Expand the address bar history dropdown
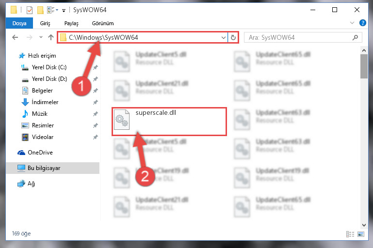Viewport: 373px width, 248px height. 224,37
